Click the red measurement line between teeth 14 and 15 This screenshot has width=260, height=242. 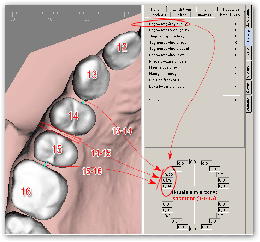tap(60, 133)
